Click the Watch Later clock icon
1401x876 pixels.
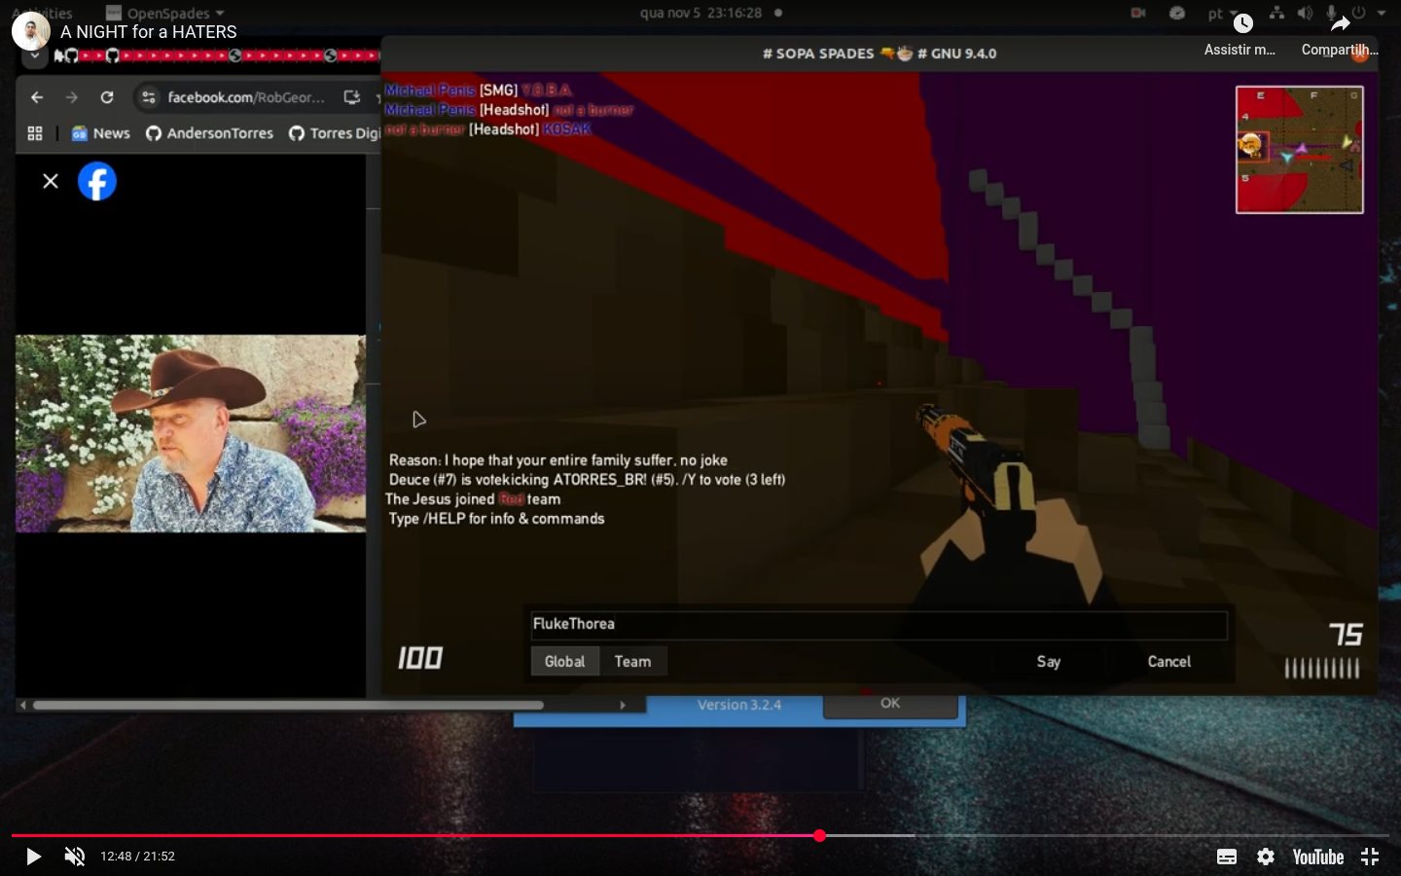[1242, 24]
